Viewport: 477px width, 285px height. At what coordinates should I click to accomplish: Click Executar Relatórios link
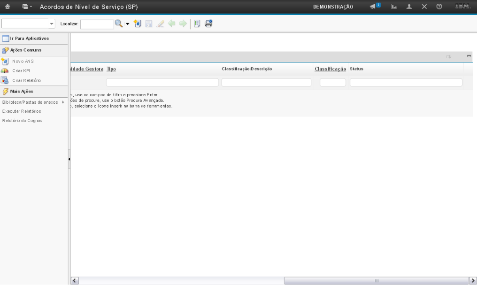point(22,111)
